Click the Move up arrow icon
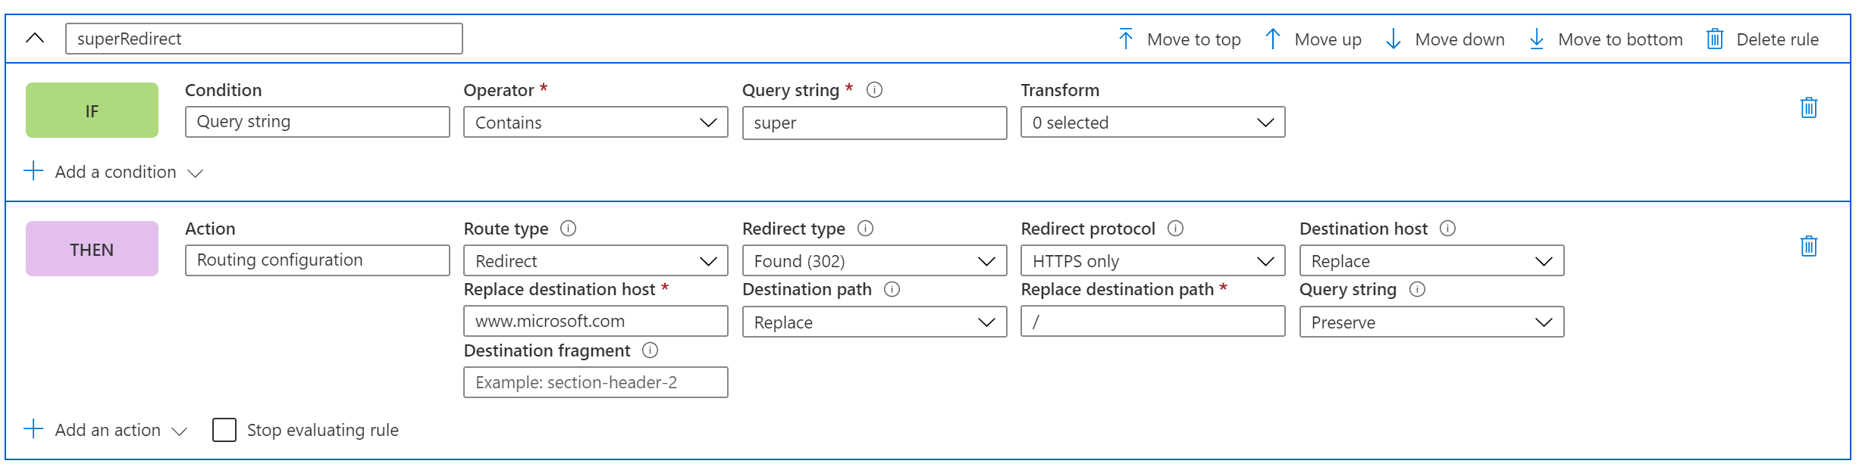Image resolution: width=1859 pixels, height=467 pixels. (x=1273, y=39)
